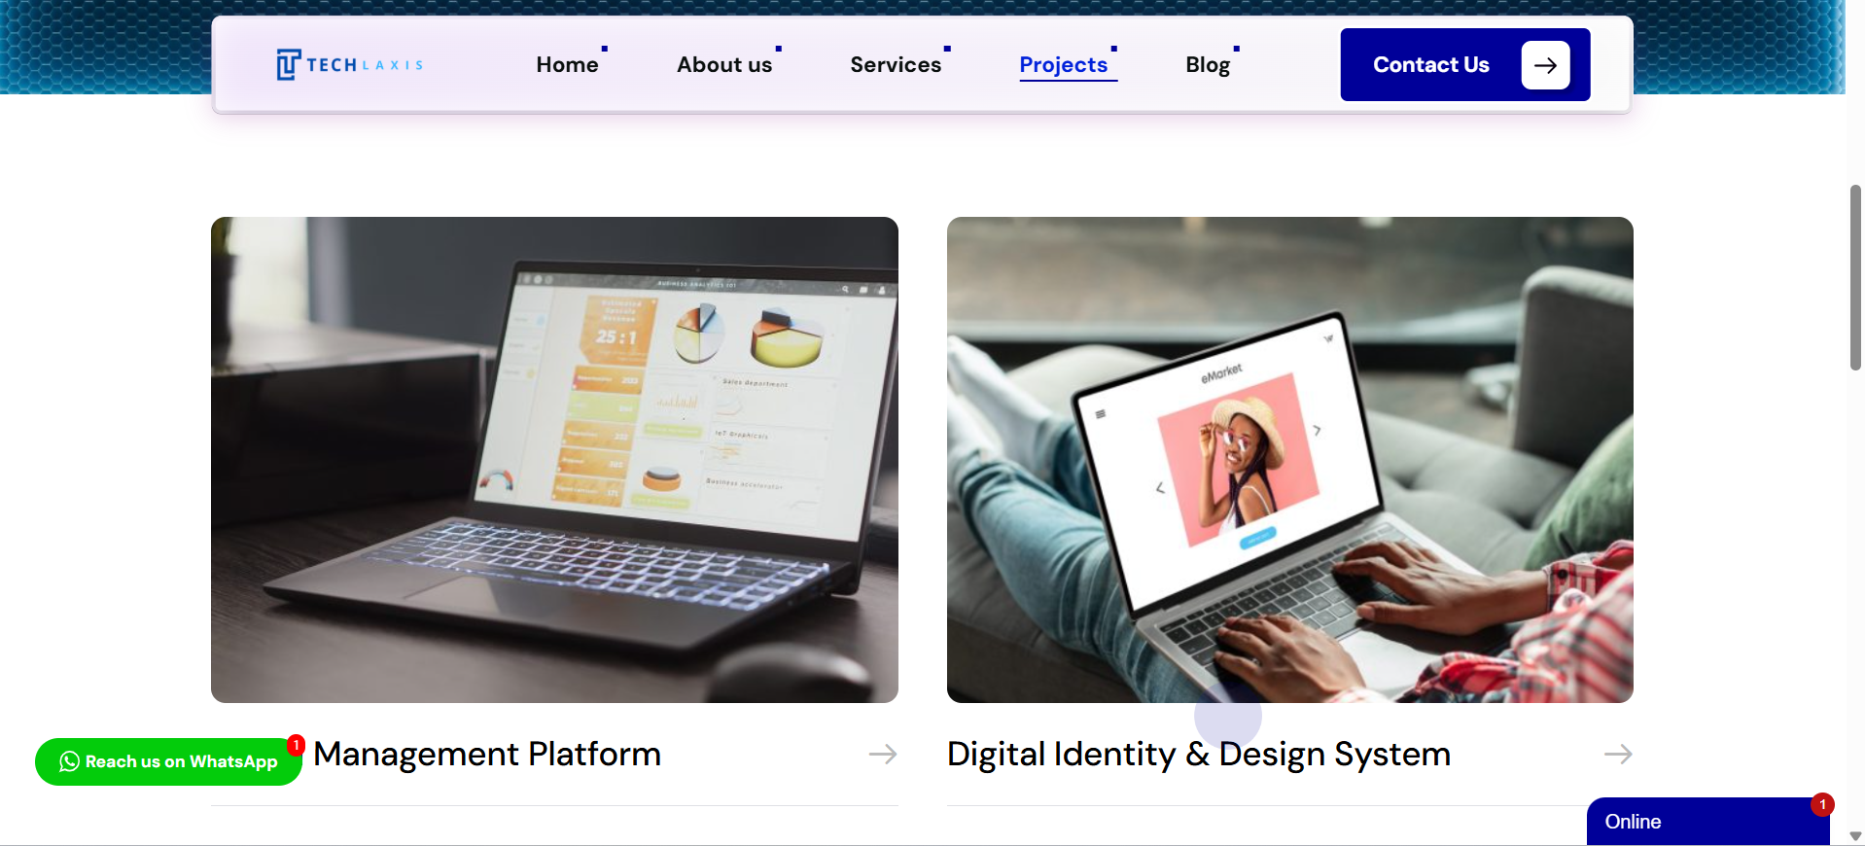Screen dimensions: 1865x846
Task: Click the red notification badge on Online chat
Action: tap(1822, 804)
